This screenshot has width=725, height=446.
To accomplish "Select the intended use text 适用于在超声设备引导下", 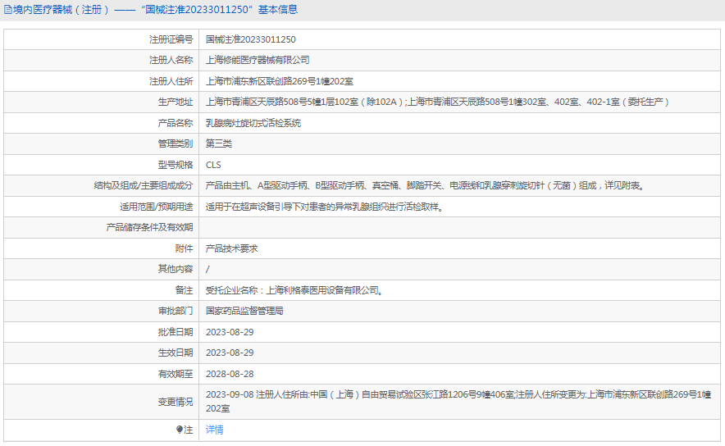I will (x=325, y=207).
